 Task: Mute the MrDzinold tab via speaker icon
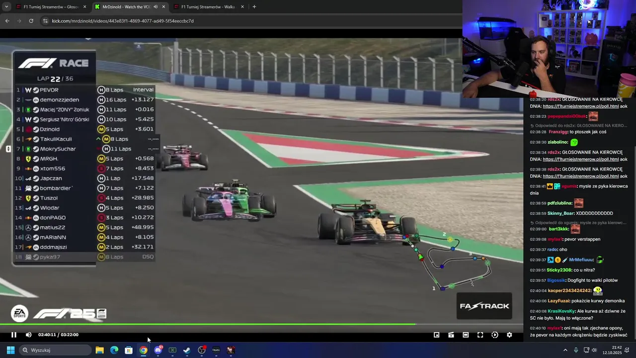coord(156,7)
